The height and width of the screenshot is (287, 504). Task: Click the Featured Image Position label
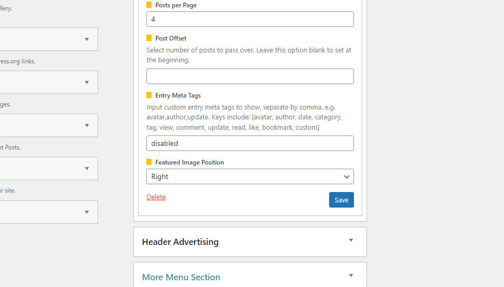coord(189,162)
